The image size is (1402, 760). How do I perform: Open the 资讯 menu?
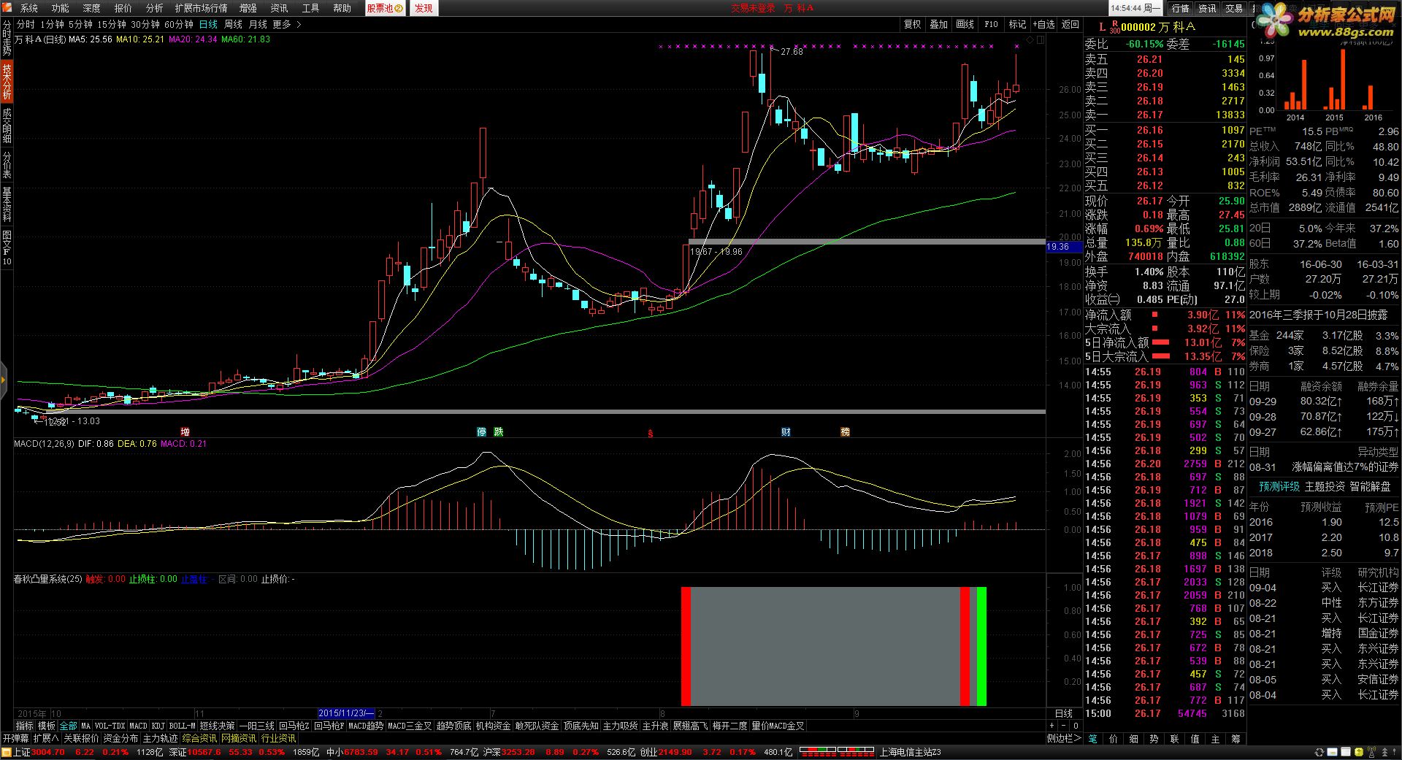(x=279, y=8)
